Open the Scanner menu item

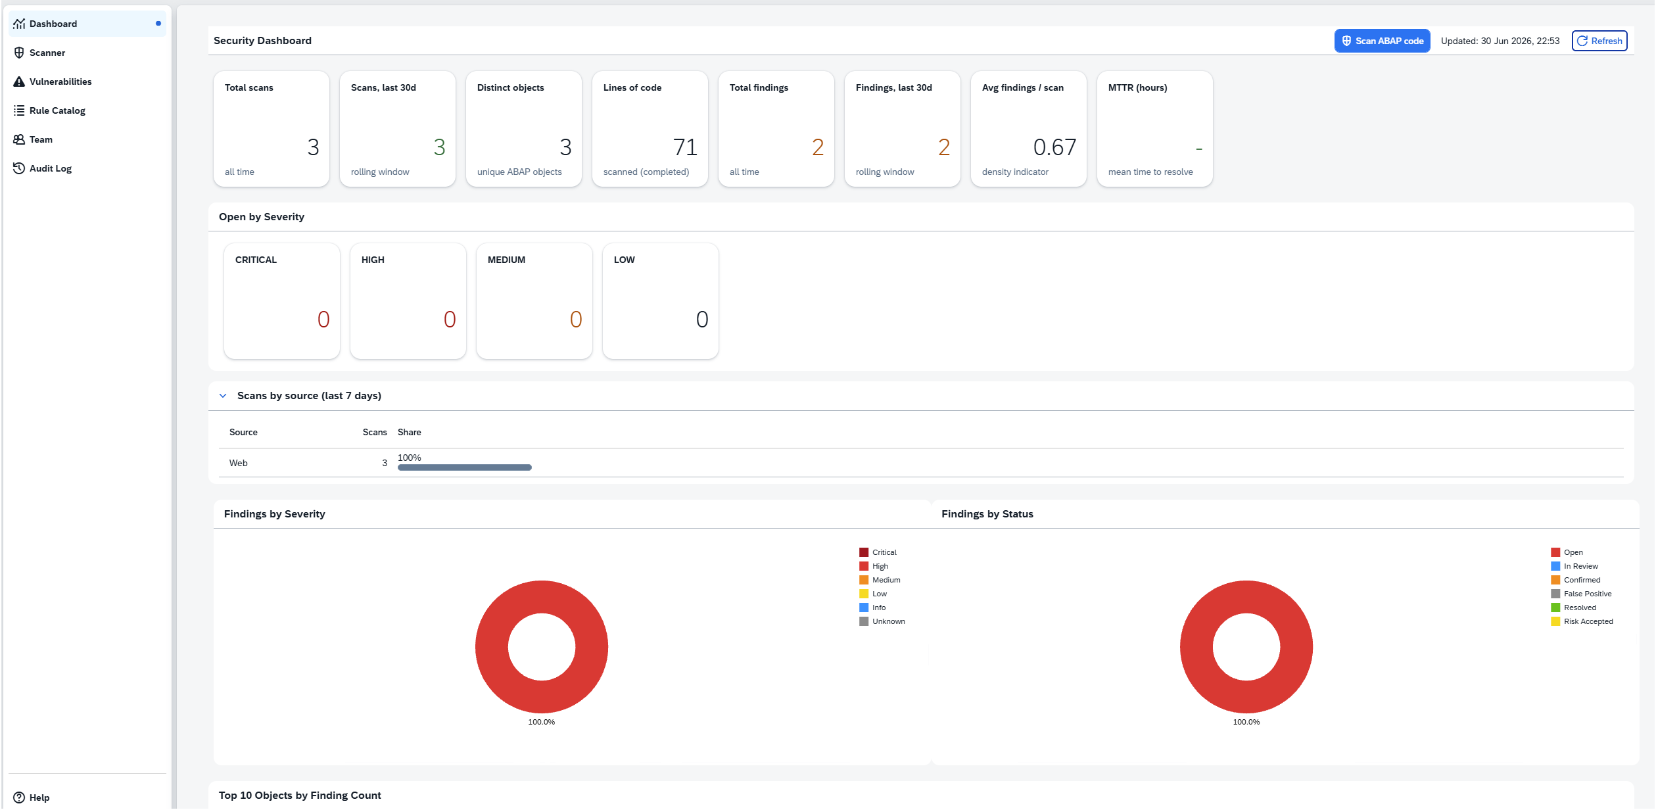87,53
